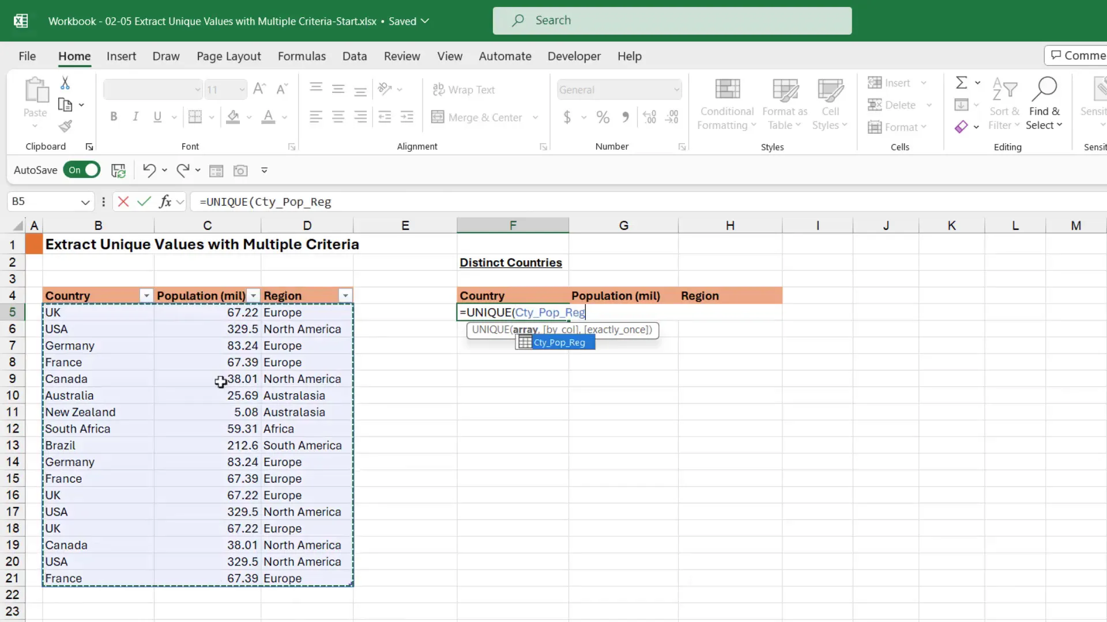The height and width of the screenshot is (622, 1107).
Task: Click the Save icon in Quick Access toolbar
Action: (x=118, y=170)
